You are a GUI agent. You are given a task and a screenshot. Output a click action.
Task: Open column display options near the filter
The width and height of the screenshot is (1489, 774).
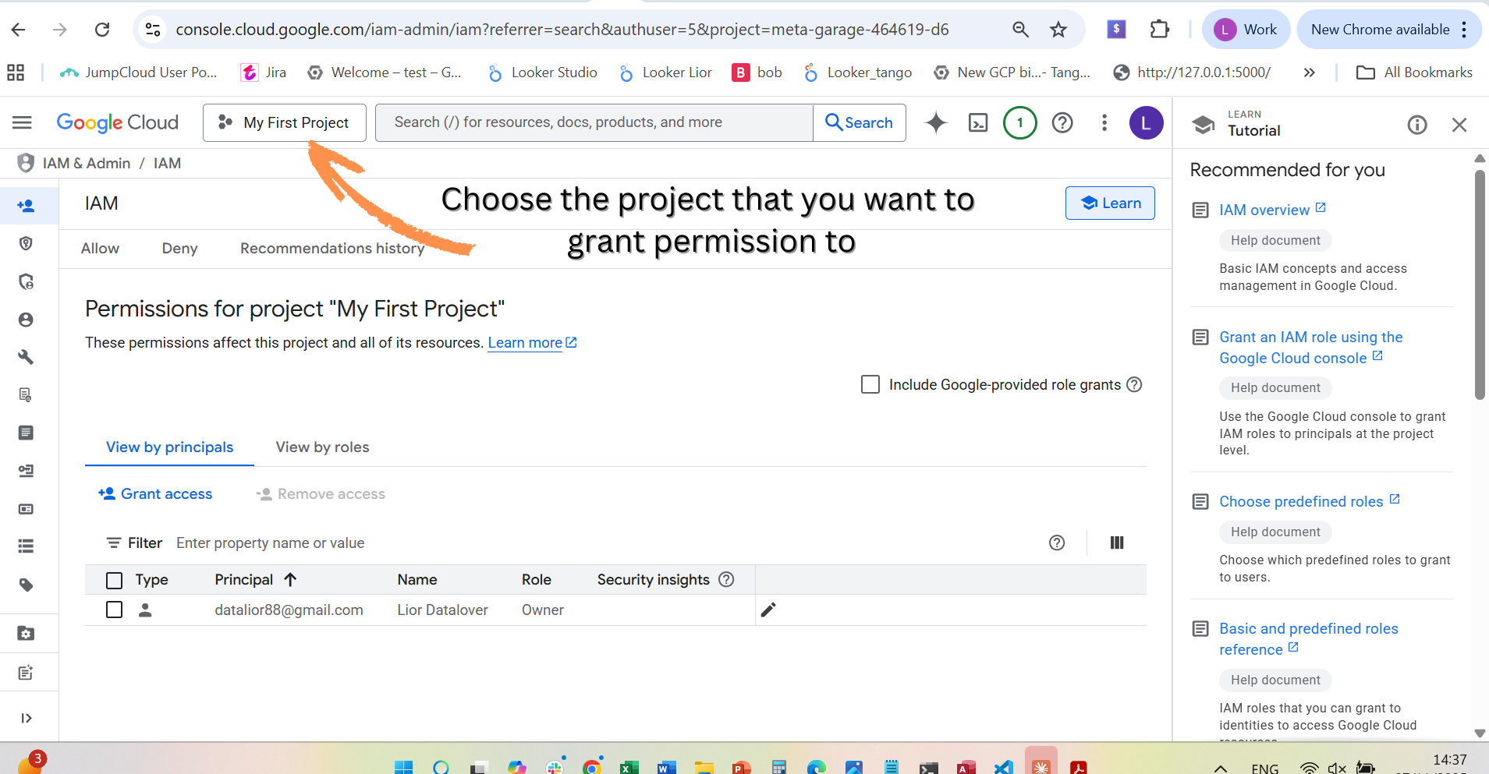pos(1116,543)
